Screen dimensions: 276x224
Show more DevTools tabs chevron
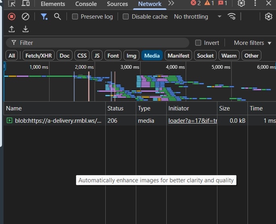click(x=171, y=3)
